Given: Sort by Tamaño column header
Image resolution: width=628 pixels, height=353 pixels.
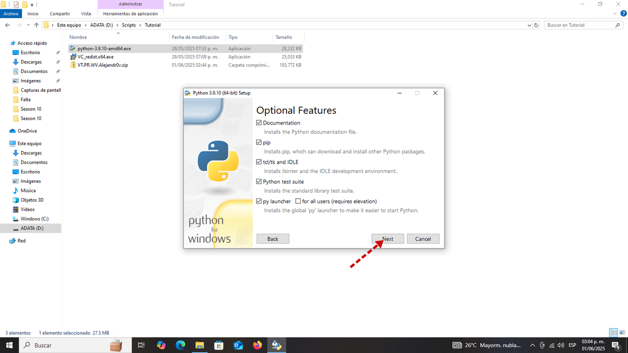Looking at the screenshot, I should 288,37.
